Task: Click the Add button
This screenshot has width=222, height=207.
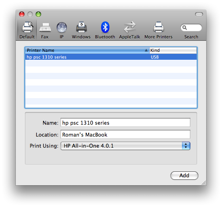Action: click(184, 176)
